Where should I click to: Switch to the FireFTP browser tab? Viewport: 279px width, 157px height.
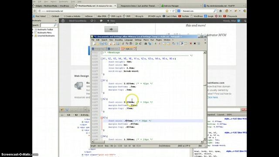click(x=224, y=6)
